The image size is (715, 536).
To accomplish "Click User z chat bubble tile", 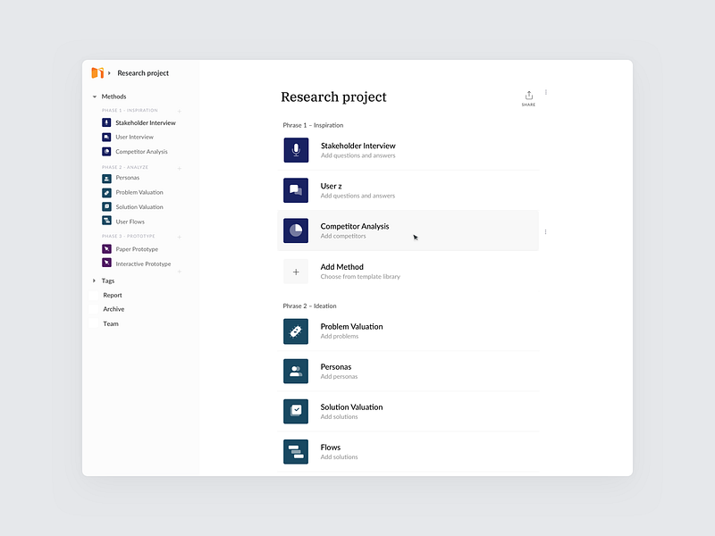I will (296, 190).
